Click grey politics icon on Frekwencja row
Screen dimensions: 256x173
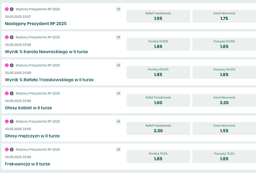(12, 150)
